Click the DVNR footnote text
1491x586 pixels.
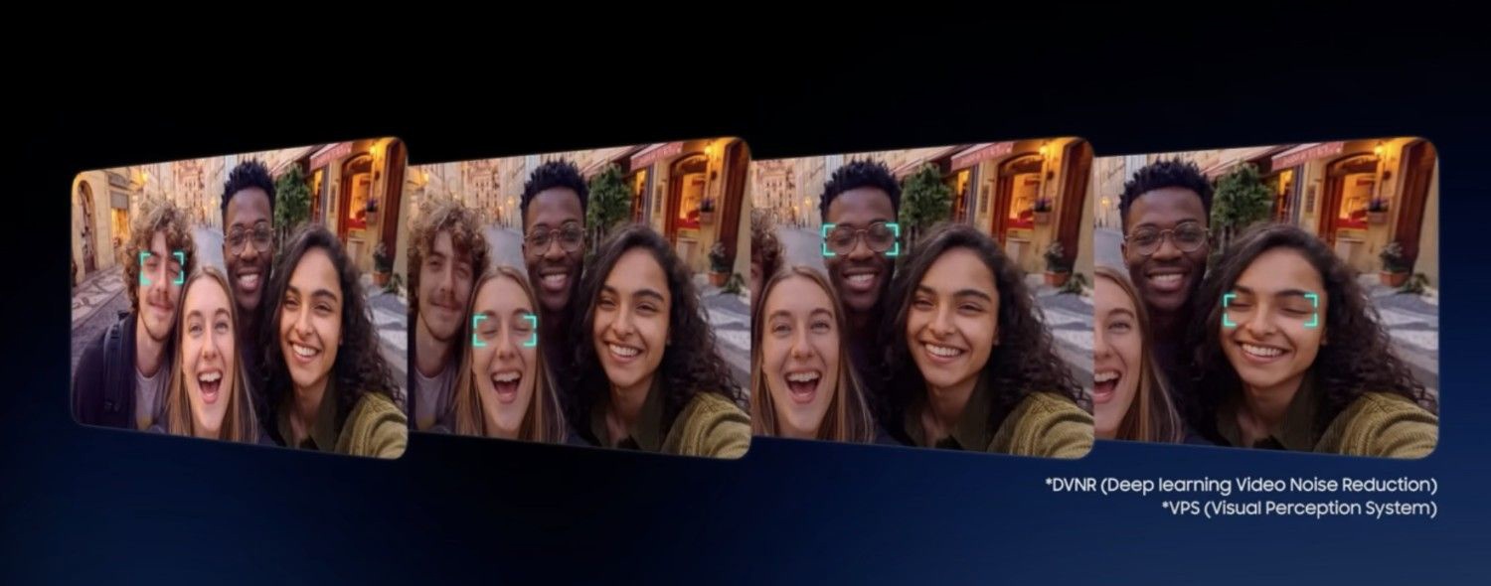pyautogui.click(x=1241, y=485)
